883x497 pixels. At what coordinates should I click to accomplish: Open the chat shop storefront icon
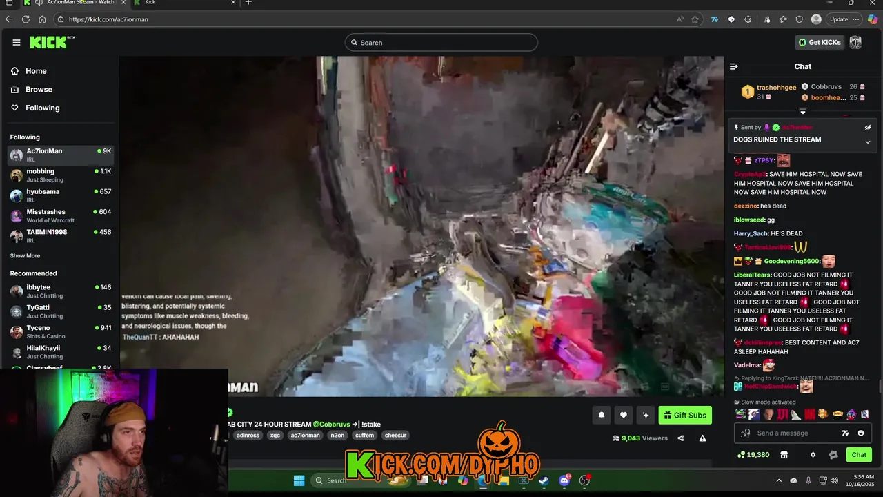(x=784, y=455)
